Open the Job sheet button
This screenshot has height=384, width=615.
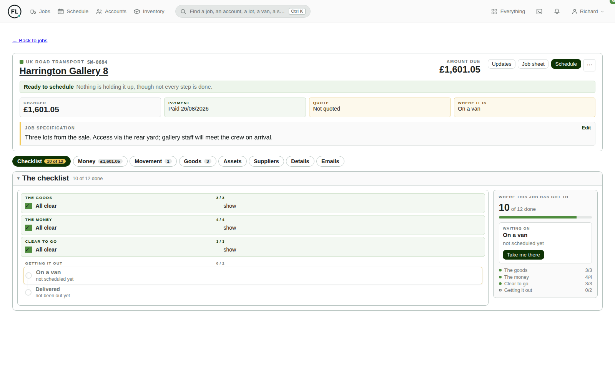point(533,64)
